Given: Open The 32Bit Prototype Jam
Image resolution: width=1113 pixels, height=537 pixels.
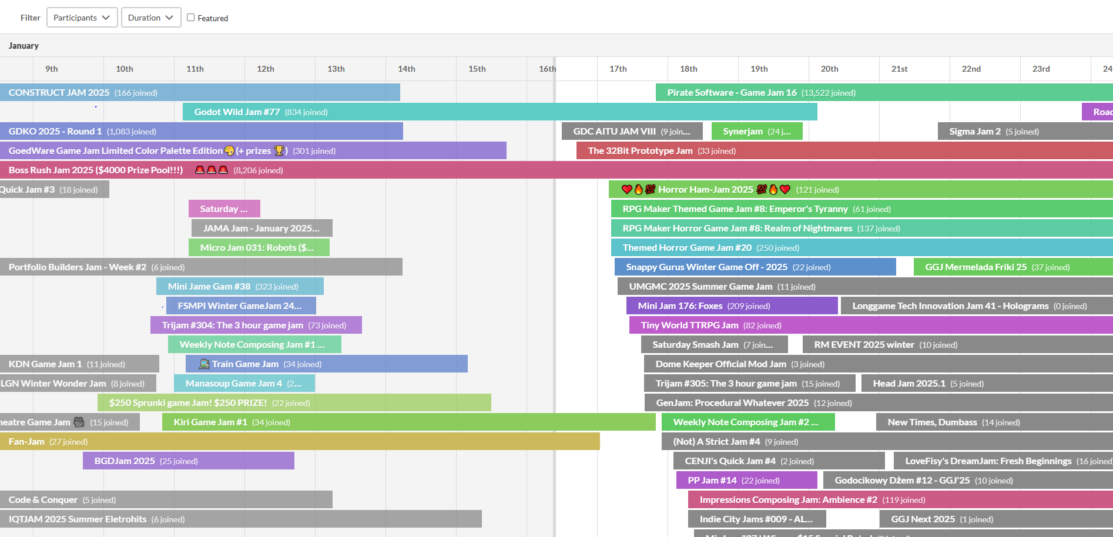Looking at the screenshot, I should (844, 151).
